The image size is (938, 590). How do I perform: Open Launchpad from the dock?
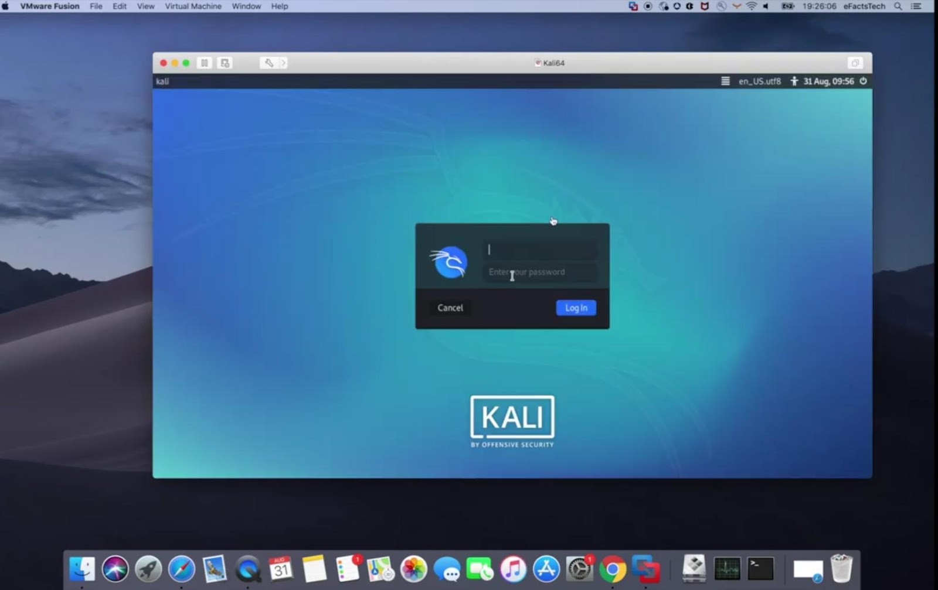click(148, 569)
